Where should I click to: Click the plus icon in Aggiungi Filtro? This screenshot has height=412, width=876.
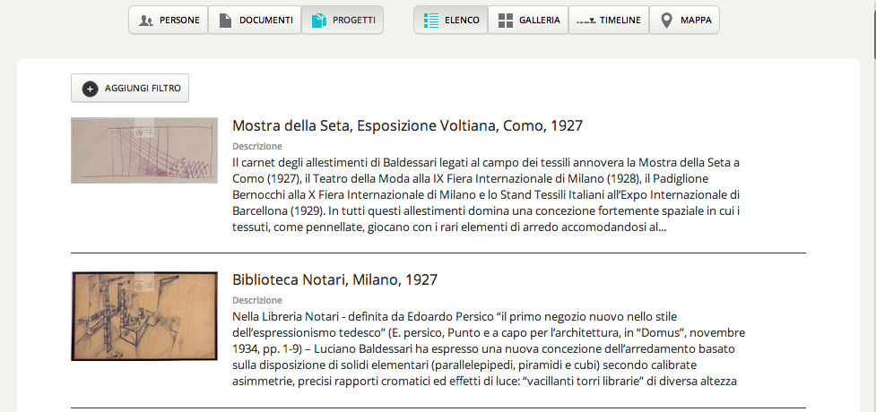tap(90, 88)
